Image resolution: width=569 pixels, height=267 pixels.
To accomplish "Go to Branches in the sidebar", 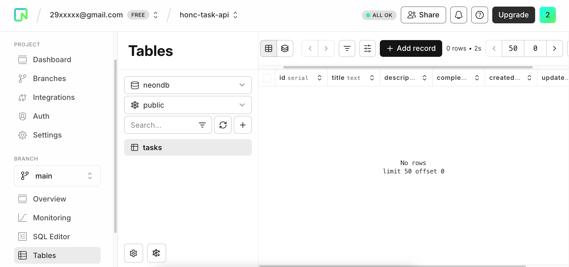I will coord(49,78).
